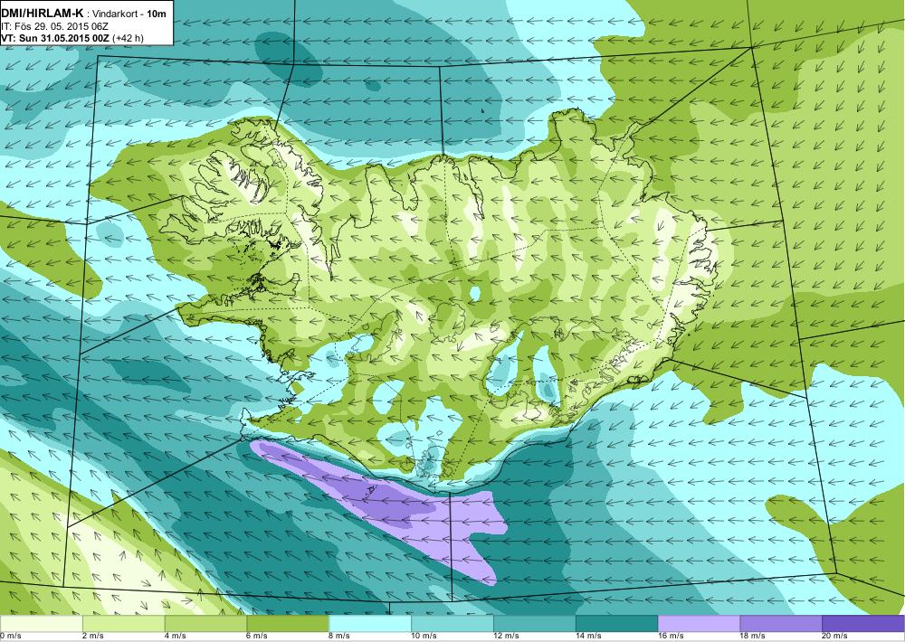Click the 'Vindarkort - 10m' map label
Image resolution: width=905 pixels, height=642 pixels.
129,14
